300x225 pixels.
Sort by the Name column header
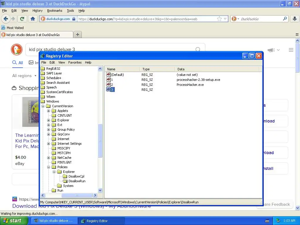[122, 69]
